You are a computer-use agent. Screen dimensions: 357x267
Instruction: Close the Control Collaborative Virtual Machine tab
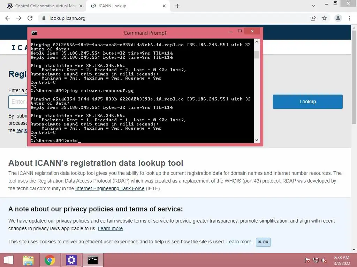click(81, 6)
